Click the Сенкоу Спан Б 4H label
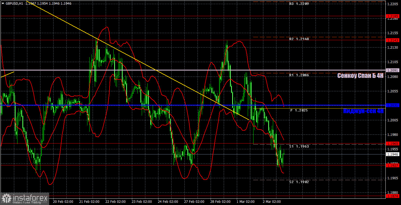The image size is (401, 205). [x=360, y=76]
